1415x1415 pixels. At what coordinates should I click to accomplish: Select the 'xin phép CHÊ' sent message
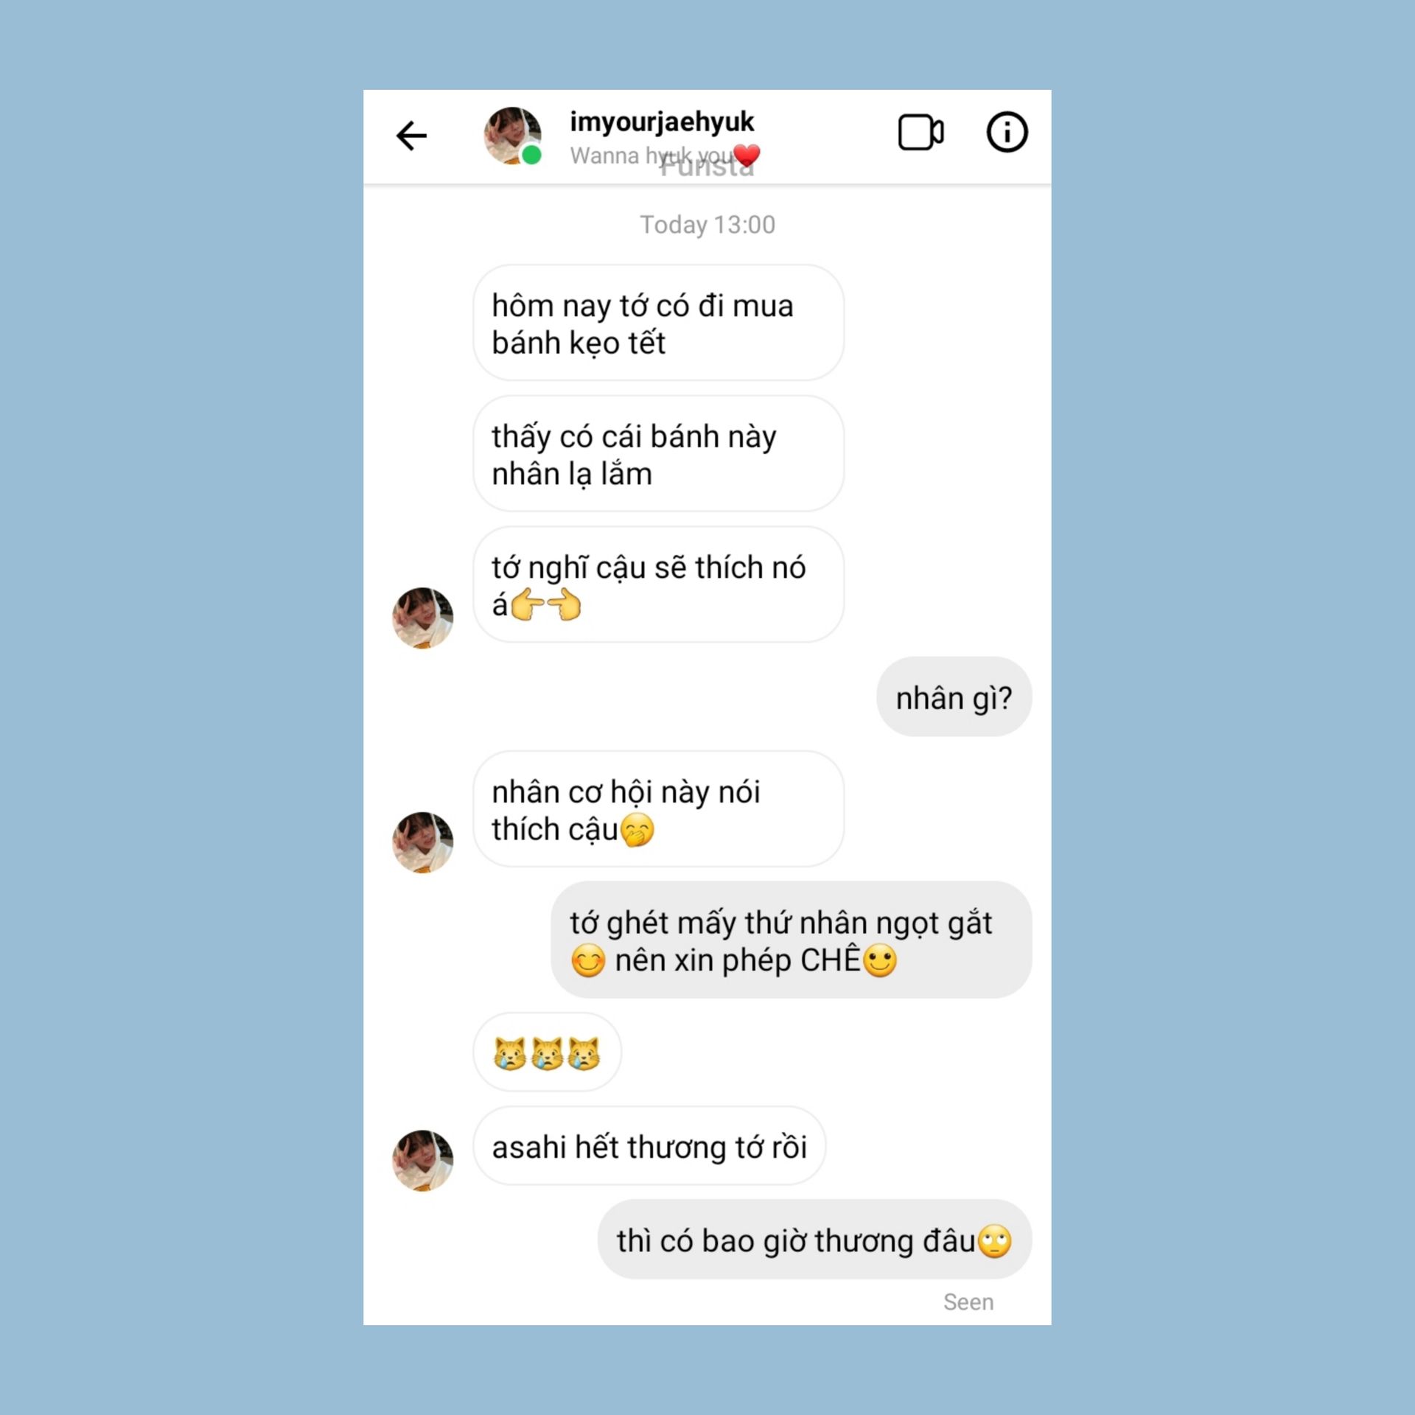tap(791, 940)
